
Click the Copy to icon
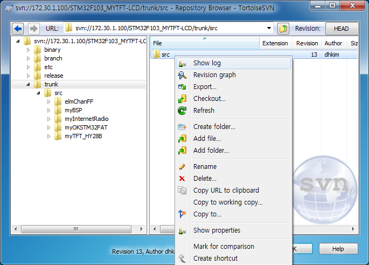tap(182, 214)
